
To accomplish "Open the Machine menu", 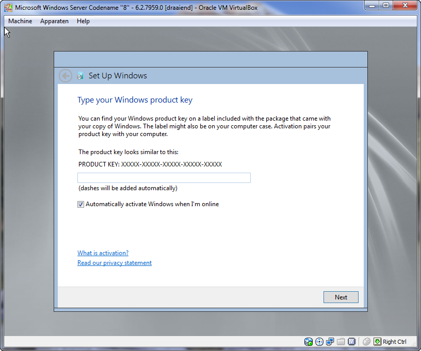I will [x=20, y=21].
